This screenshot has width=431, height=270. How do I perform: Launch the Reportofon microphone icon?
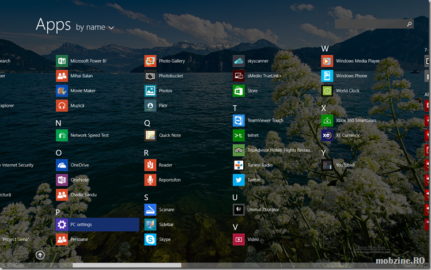click(150, 180)
